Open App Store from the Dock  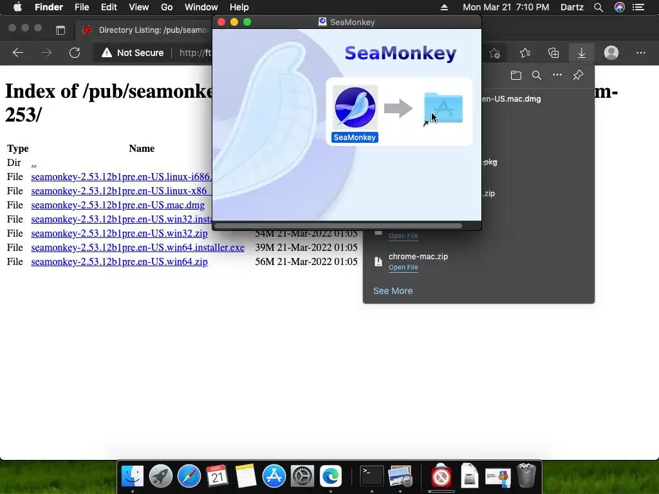click(x=274, y=476)
